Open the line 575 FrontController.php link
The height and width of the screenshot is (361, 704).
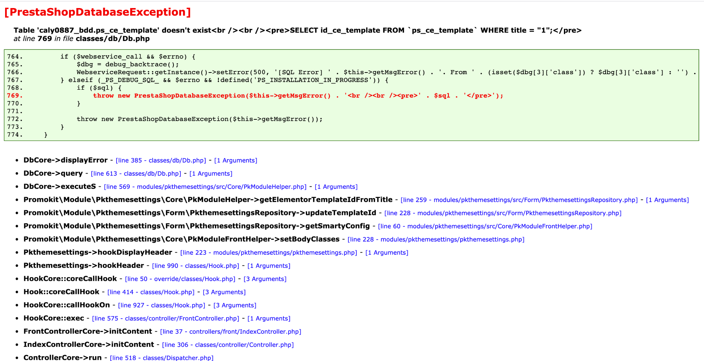click(166, 319)
